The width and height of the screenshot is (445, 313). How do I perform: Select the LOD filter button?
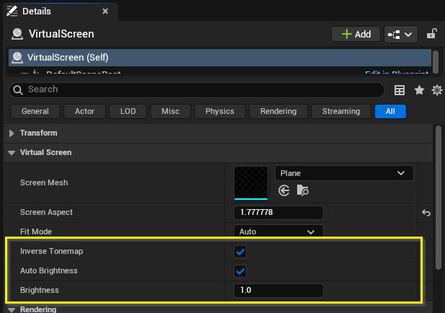click(x=128, y=111)
